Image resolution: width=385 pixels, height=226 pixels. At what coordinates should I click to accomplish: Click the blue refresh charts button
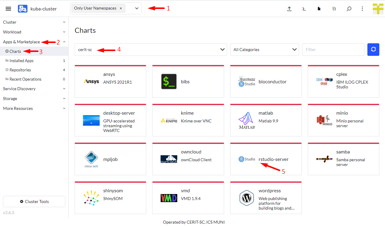(x=373, y=50)
